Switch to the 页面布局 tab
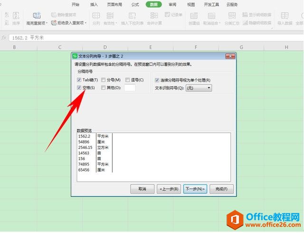Image resolution: width=304 pixels, height=233 pixels. (114, 4)
